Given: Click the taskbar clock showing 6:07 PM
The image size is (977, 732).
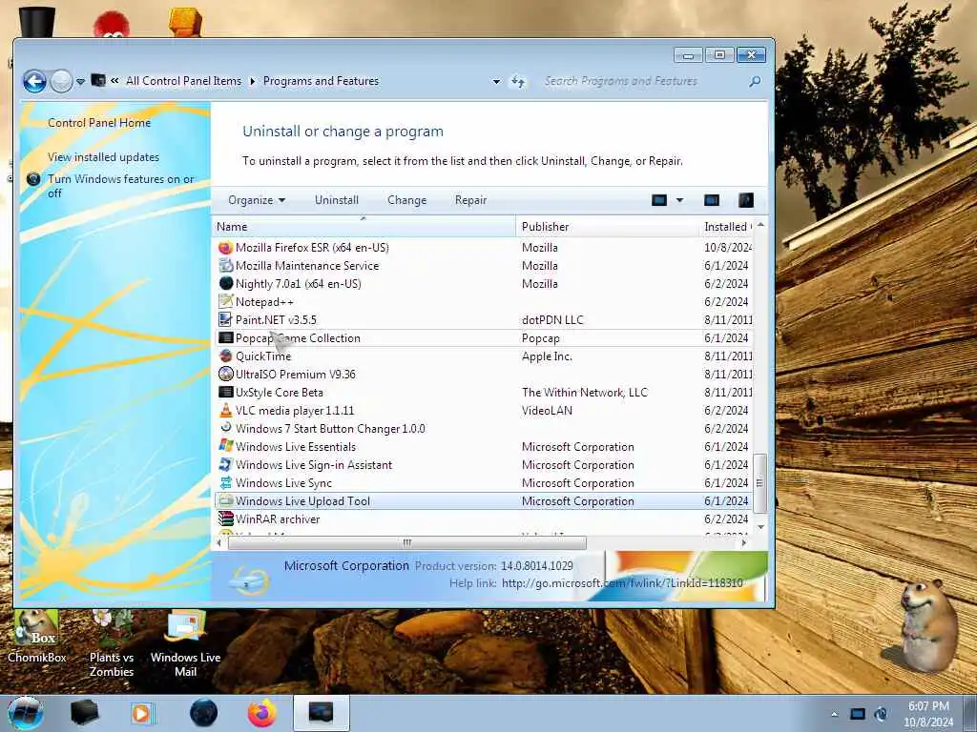Looking at the screenshot, I should click(928, 714).
